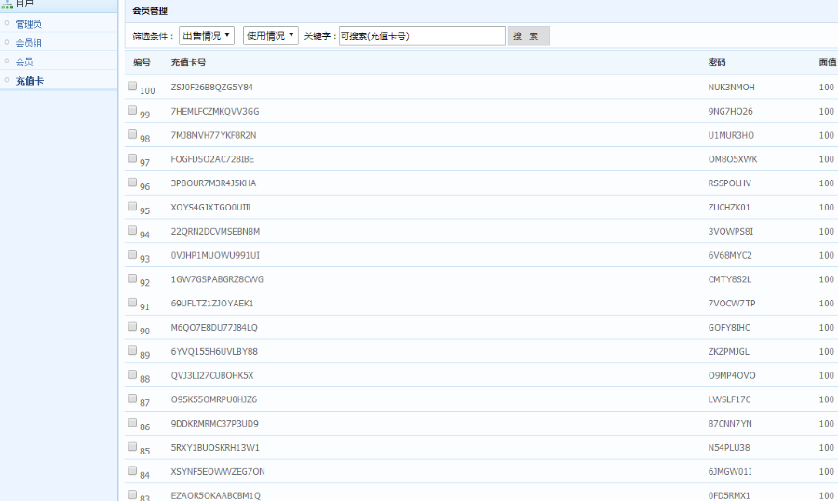Click password LWSLF17C
Viewport: 838px width, 501px height.
point(729,399)
